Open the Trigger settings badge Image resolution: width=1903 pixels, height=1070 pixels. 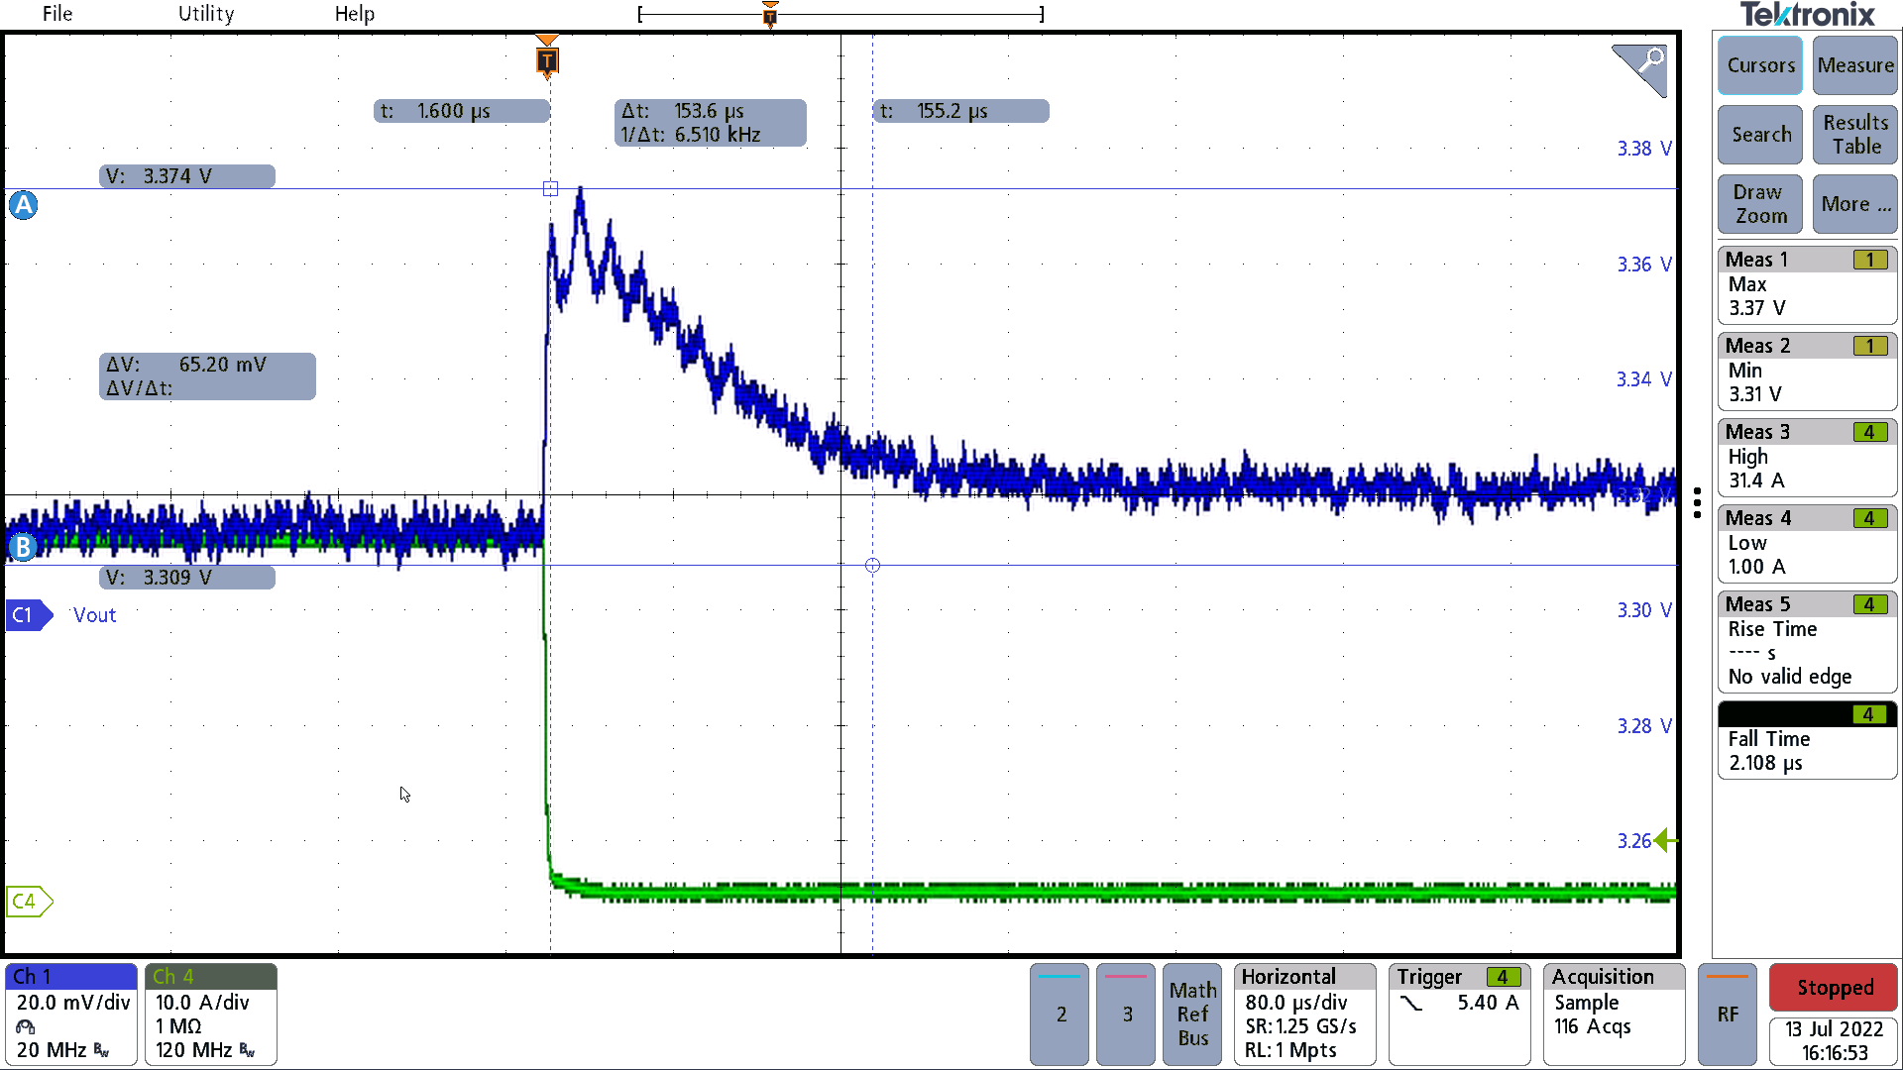[x=1460, y=1014]
